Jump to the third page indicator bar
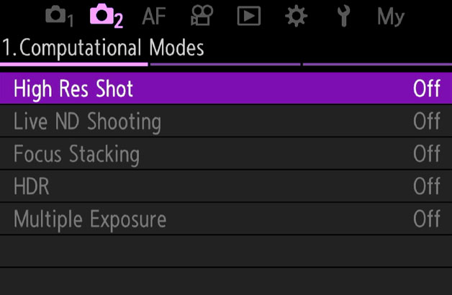This screenshot has width=452, height=295. pyautogui.click(x=376, y=65)
